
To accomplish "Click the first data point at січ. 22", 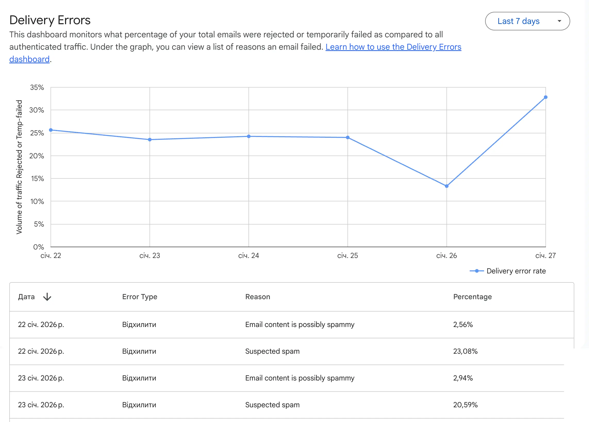I will [51, 130].
